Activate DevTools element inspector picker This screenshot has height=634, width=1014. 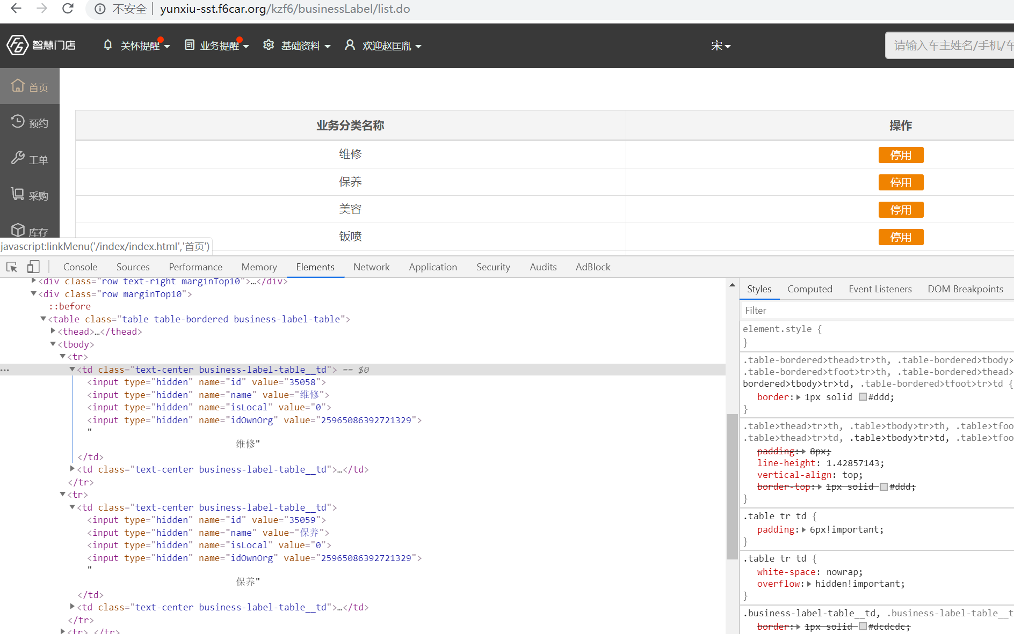point(12,267)
